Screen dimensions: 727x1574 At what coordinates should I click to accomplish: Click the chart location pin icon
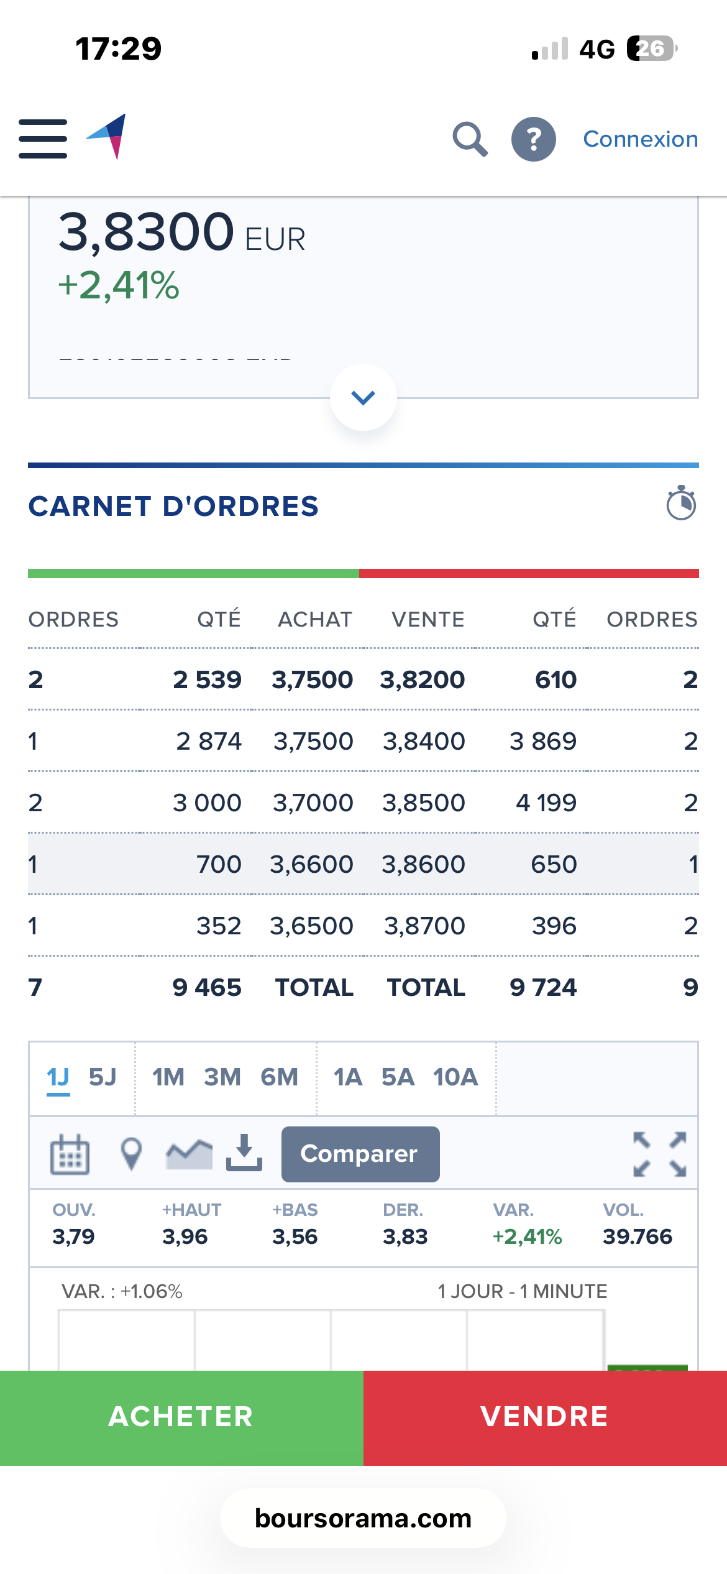click(130, 1154)
